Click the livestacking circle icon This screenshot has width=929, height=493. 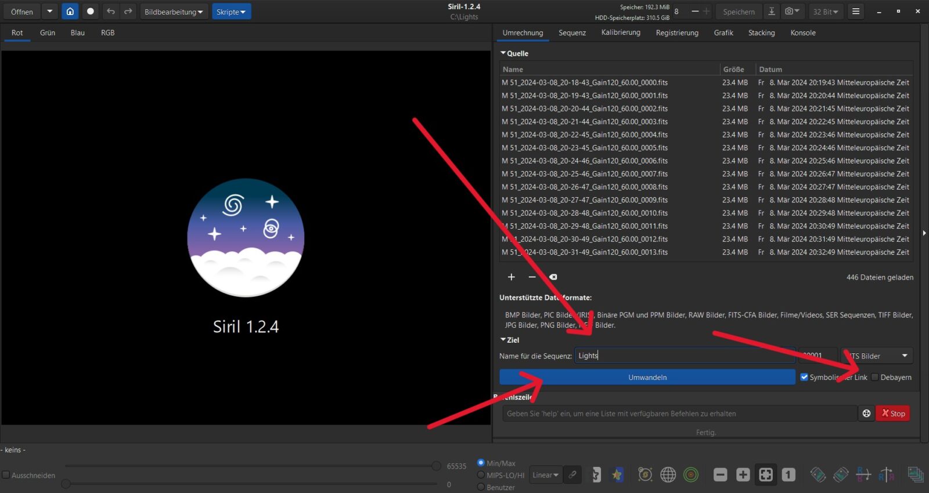point(90,12)
